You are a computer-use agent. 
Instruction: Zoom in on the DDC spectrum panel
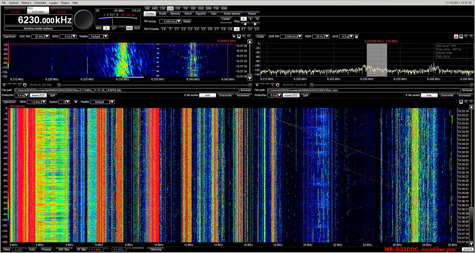[244, 37]
